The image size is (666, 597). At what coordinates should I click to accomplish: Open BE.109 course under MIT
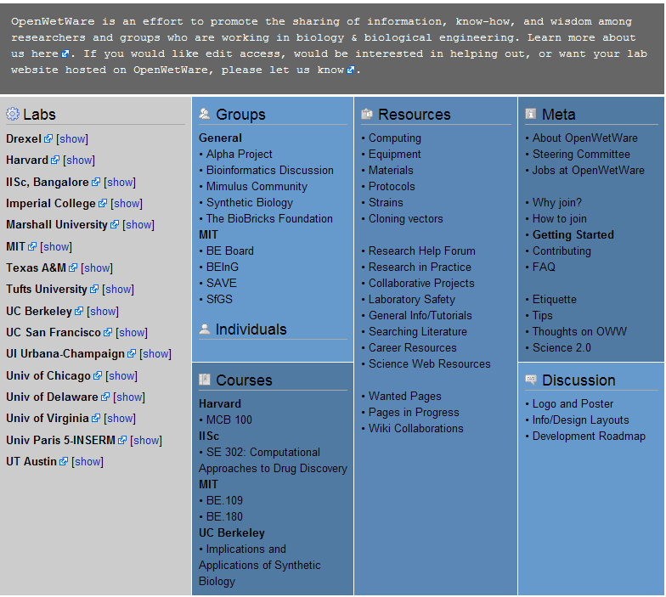[224, 500]
